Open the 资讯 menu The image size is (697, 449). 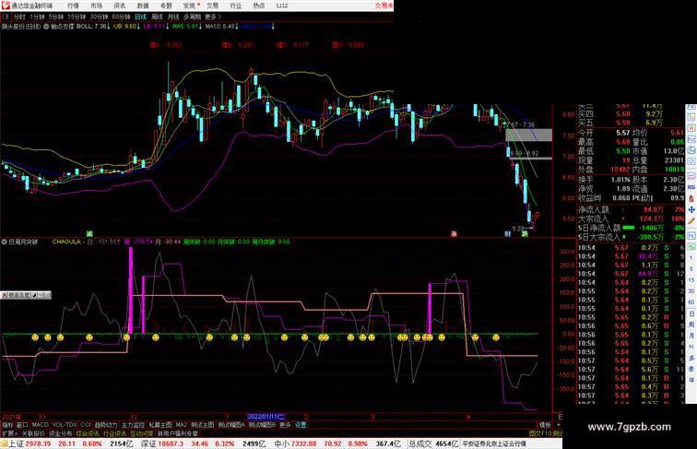pos(120,6)
